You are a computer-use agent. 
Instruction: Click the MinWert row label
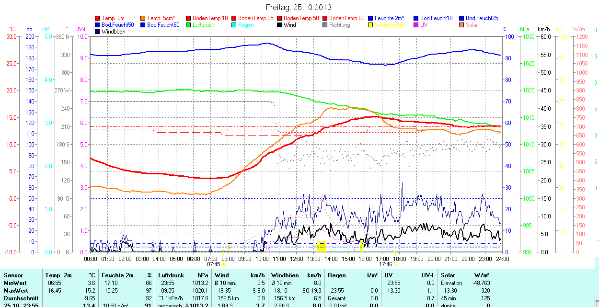point(16,283)
